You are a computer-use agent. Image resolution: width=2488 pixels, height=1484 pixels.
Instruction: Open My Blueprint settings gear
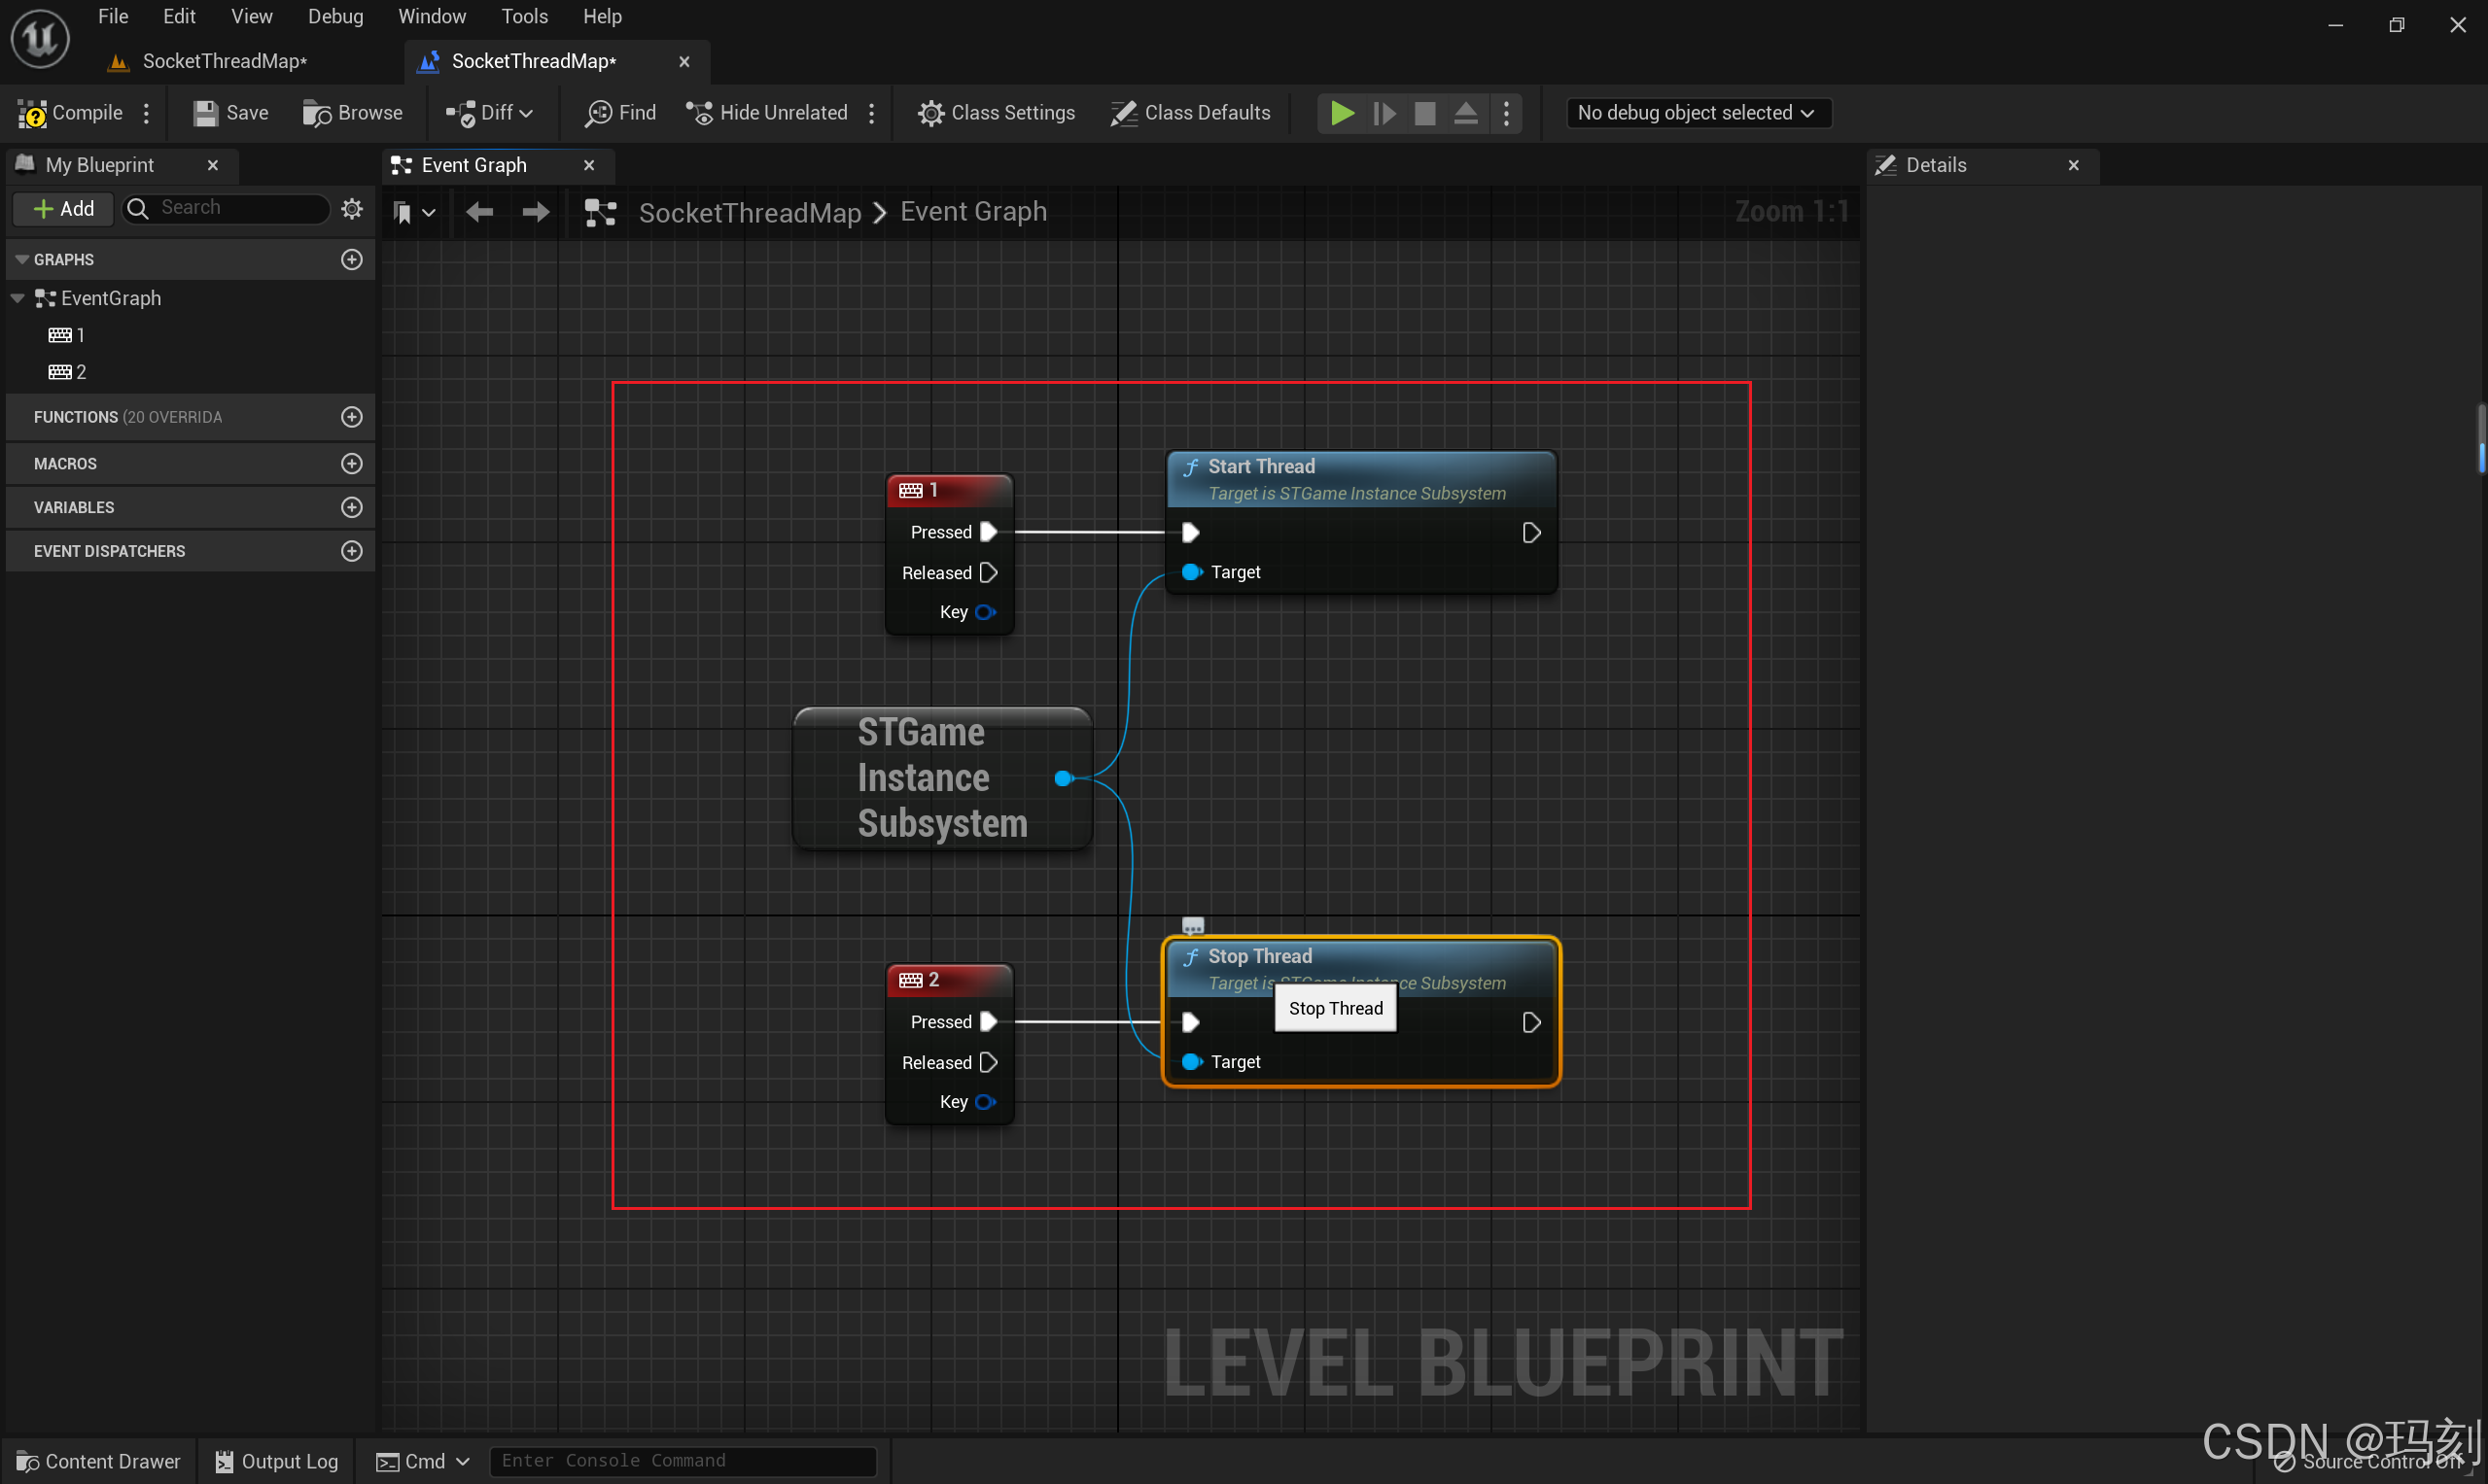[352, 208]
